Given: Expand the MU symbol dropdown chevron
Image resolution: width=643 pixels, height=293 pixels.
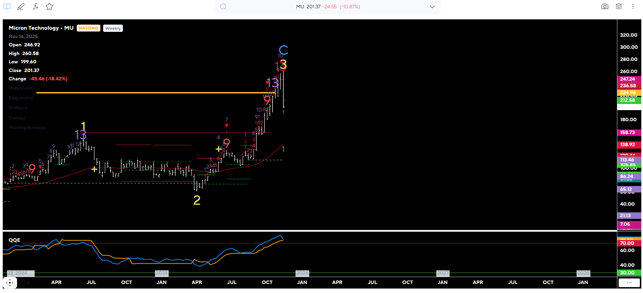Looking at the screenshot, I should click(x=432, y=7).
